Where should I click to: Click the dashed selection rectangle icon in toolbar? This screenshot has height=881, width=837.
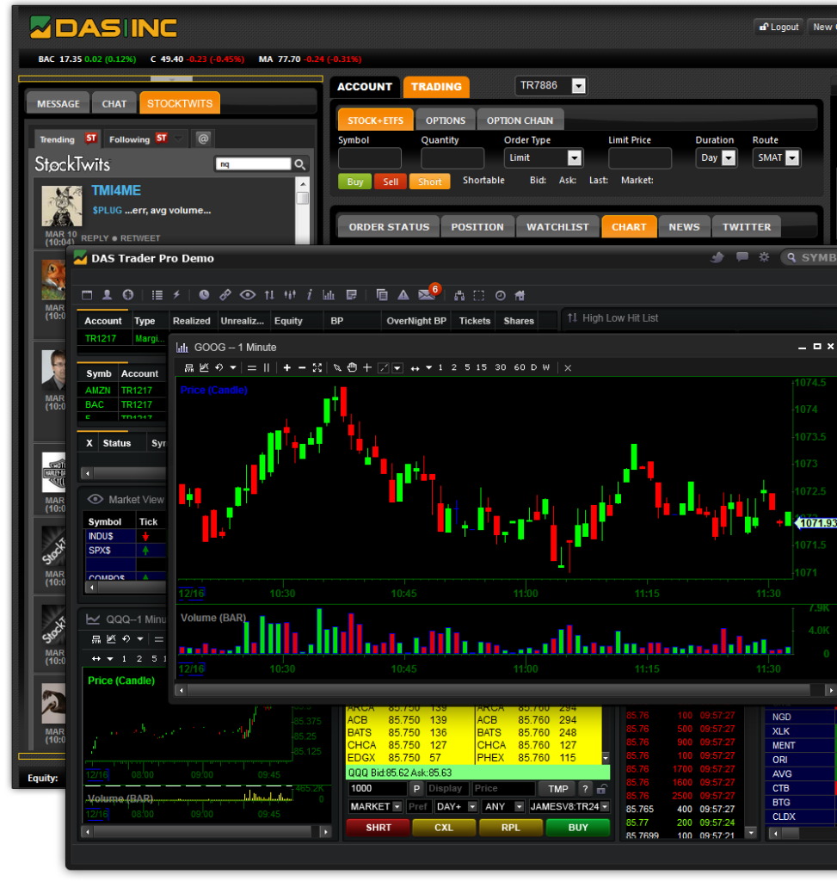(x=478, y=296)
